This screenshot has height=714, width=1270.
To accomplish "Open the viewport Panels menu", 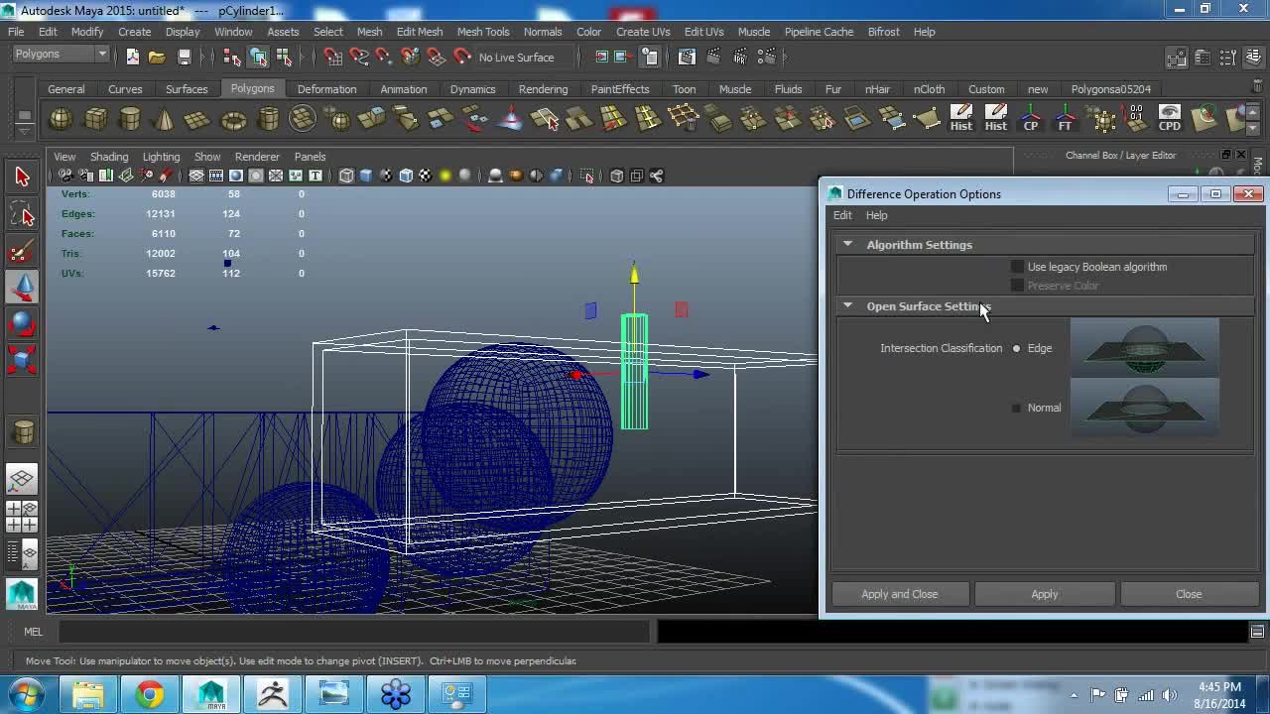I will point(310,157).
